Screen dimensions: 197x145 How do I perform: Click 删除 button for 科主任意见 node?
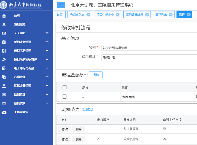click(78, 129)
